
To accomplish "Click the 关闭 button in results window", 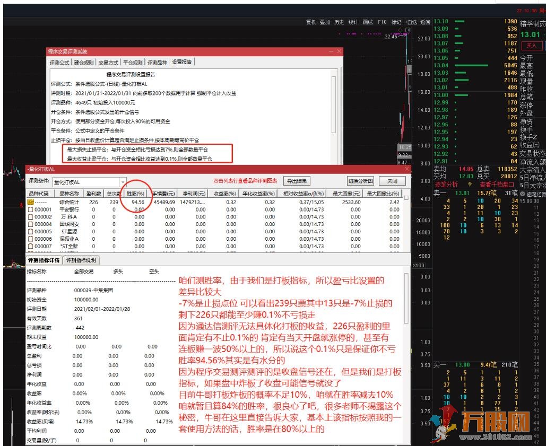I will (x=392, y=181).
